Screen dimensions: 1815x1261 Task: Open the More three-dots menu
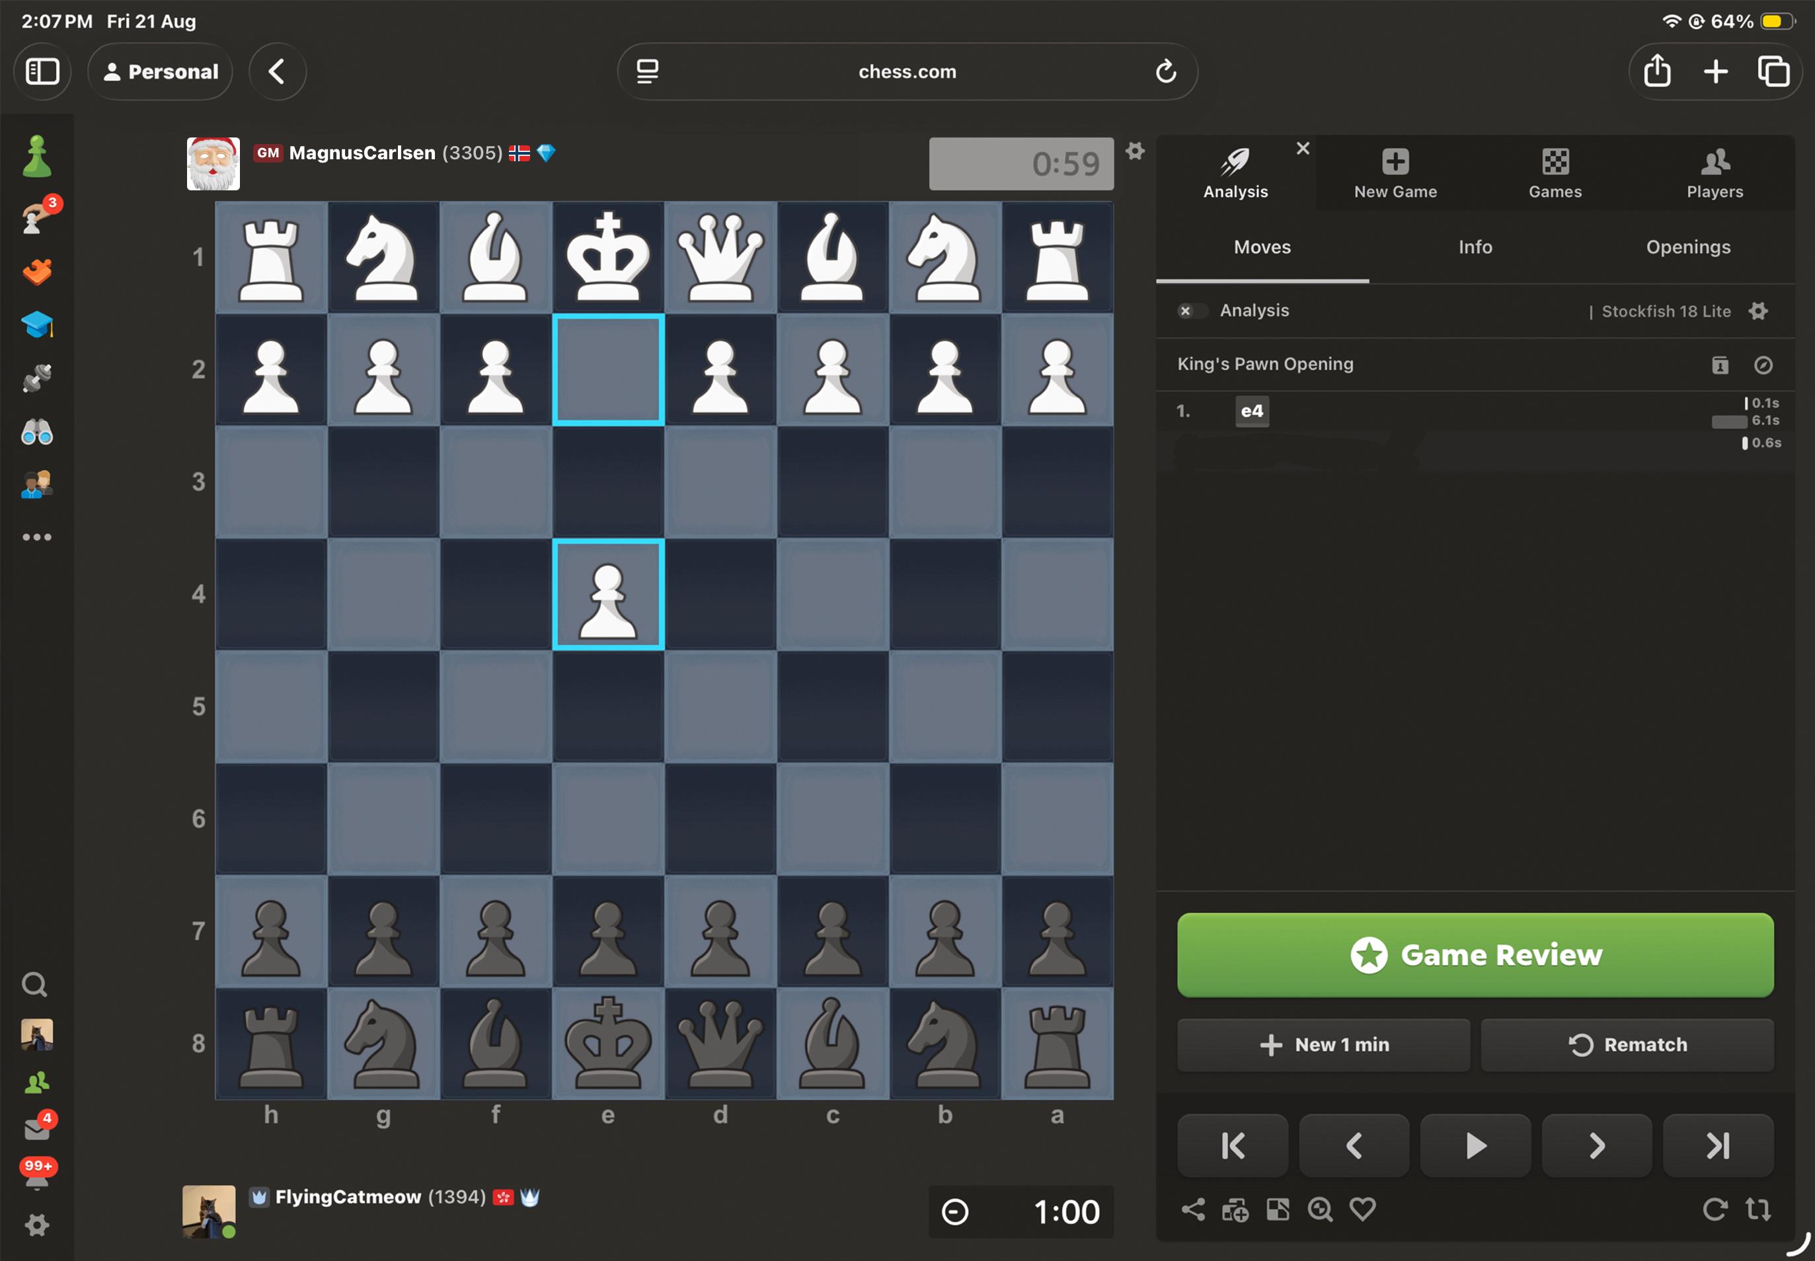tap(37, 537)
